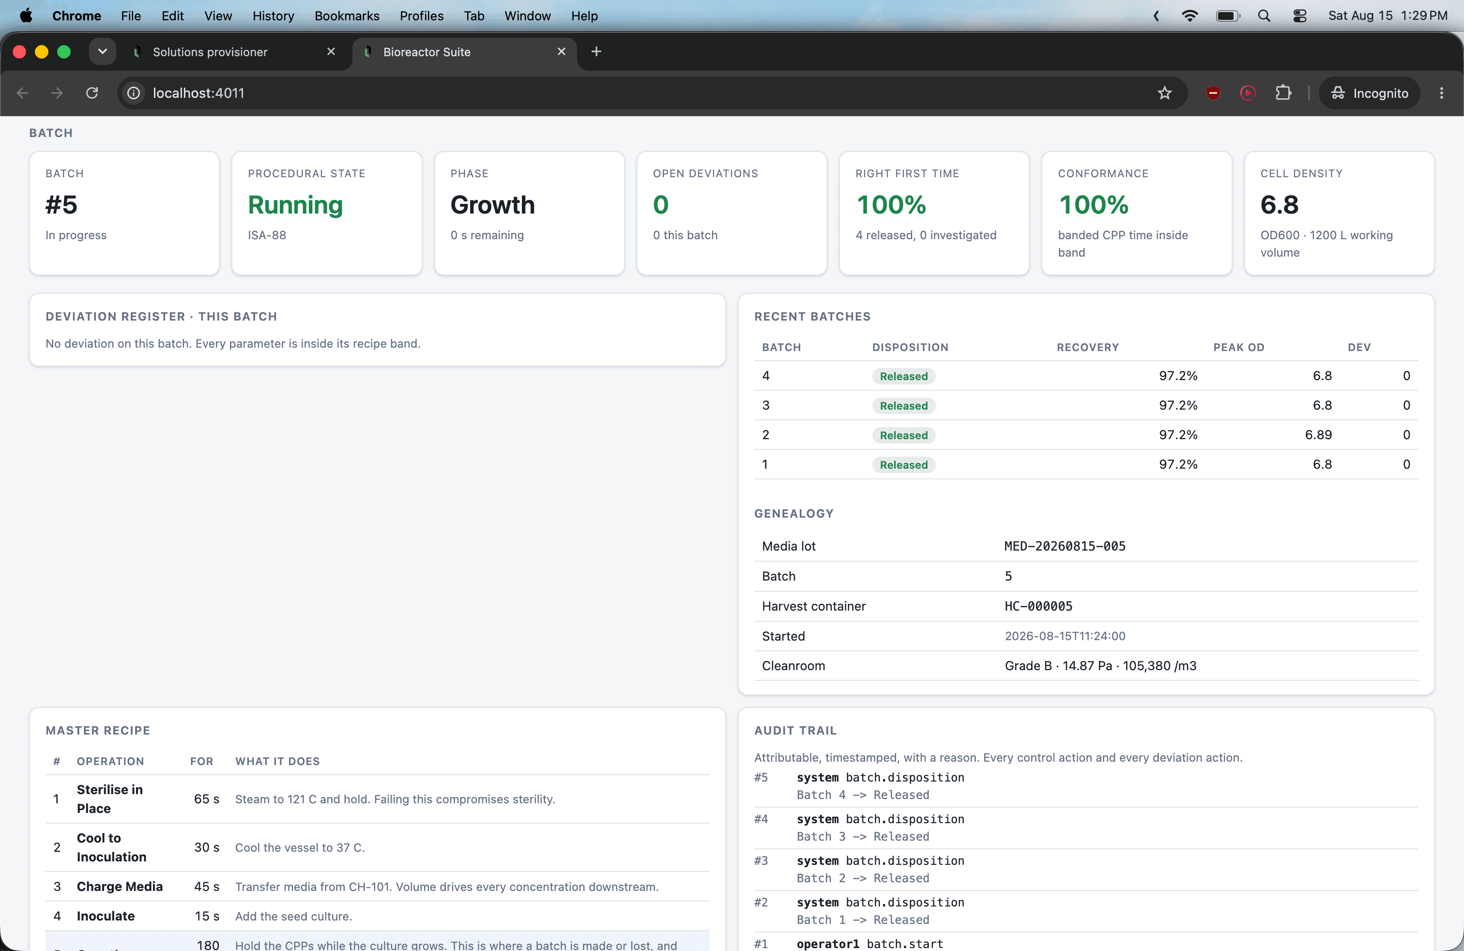Click the Batch #5 card
This screenshot has height=951, width=1464.
point(124,213)
